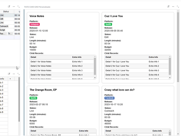Click the Facebook platform tag
This screenshot has width=181, height=137.
coord(109,98)
